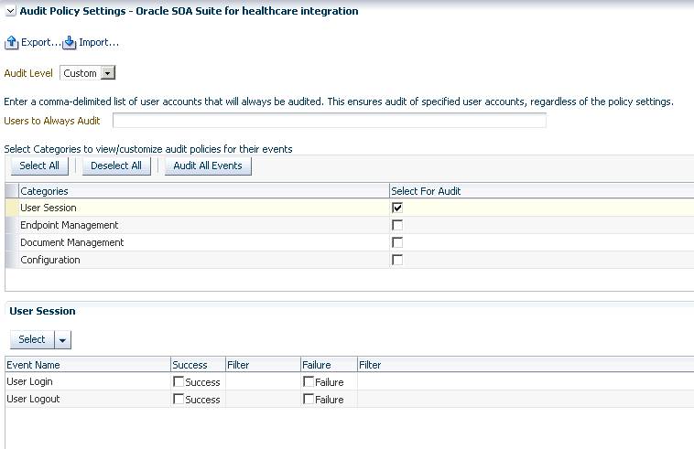The height and width of the screenshot is (449, 694).
Task: Click the Categories column header
Action: 204,191
